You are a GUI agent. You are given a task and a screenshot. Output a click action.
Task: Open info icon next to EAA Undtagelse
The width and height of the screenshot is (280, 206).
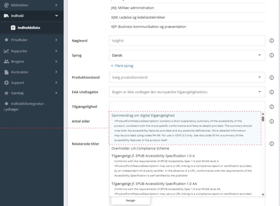(271, 92)
